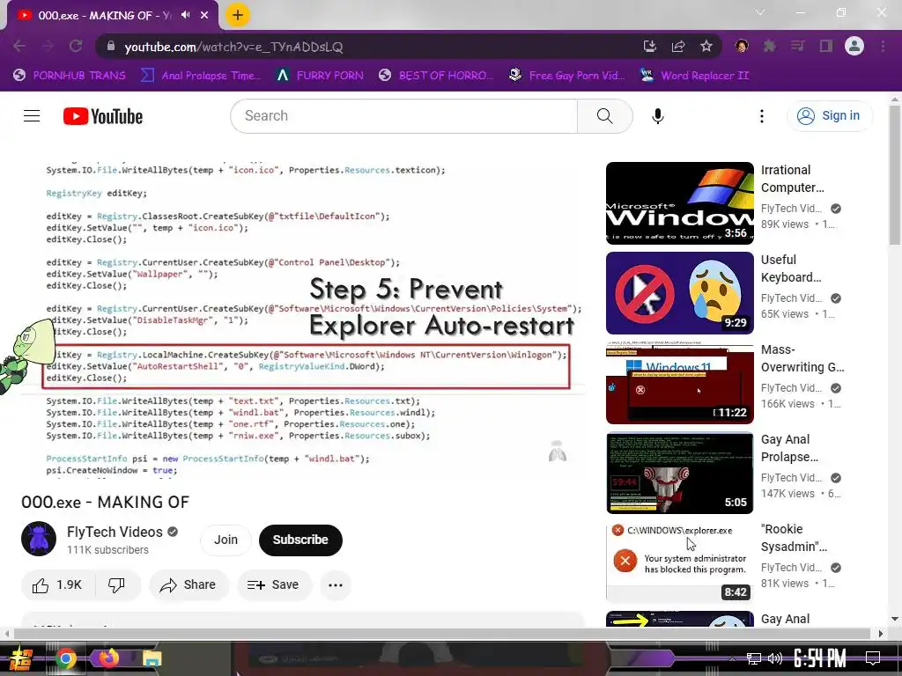The height and width of the screenshot is (676, 902).
Task: Reload the YouTube page
Action: point(76,46)
